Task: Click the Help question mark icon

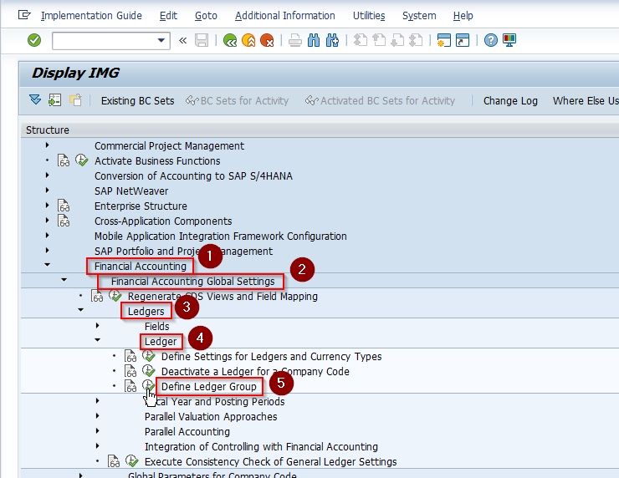Action: [x=491, y=40]
